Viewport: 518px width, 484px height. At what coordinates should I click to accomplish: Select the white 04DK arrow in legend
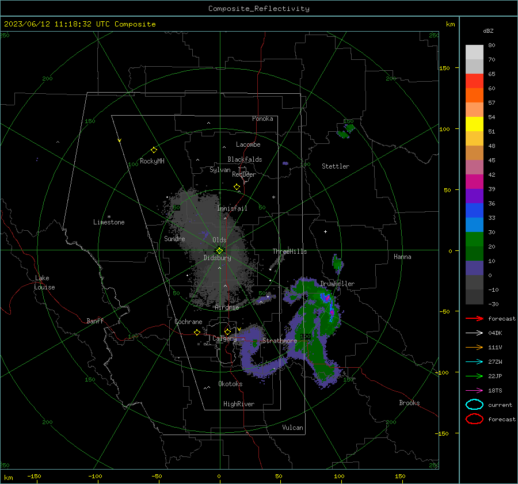point(475,333)
